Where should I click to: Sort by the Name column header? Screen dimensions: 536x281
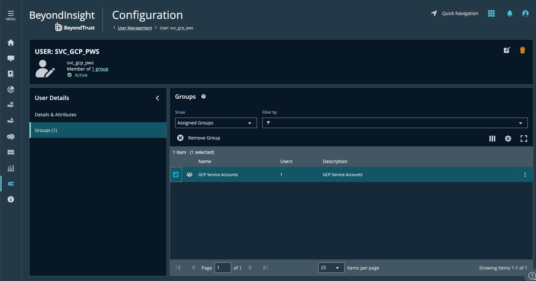[x=205, y=161]
